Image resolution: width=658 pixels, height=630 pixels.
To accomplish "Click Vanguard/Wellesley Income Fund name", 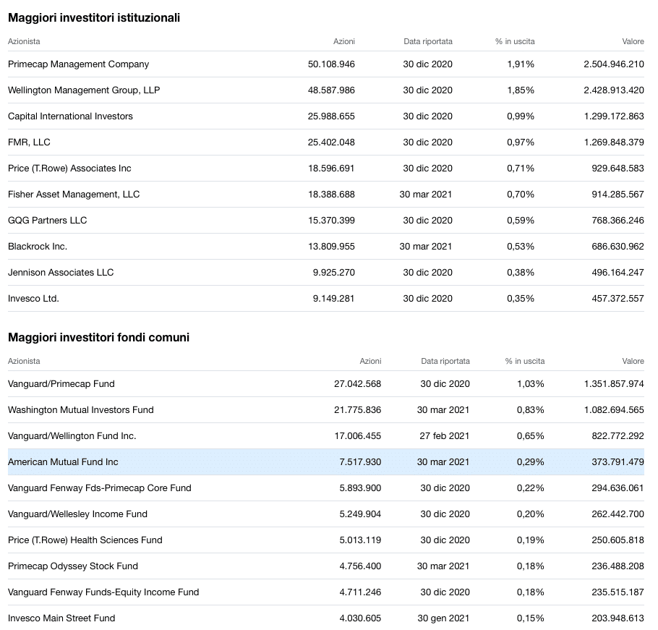I will point(77,514).
